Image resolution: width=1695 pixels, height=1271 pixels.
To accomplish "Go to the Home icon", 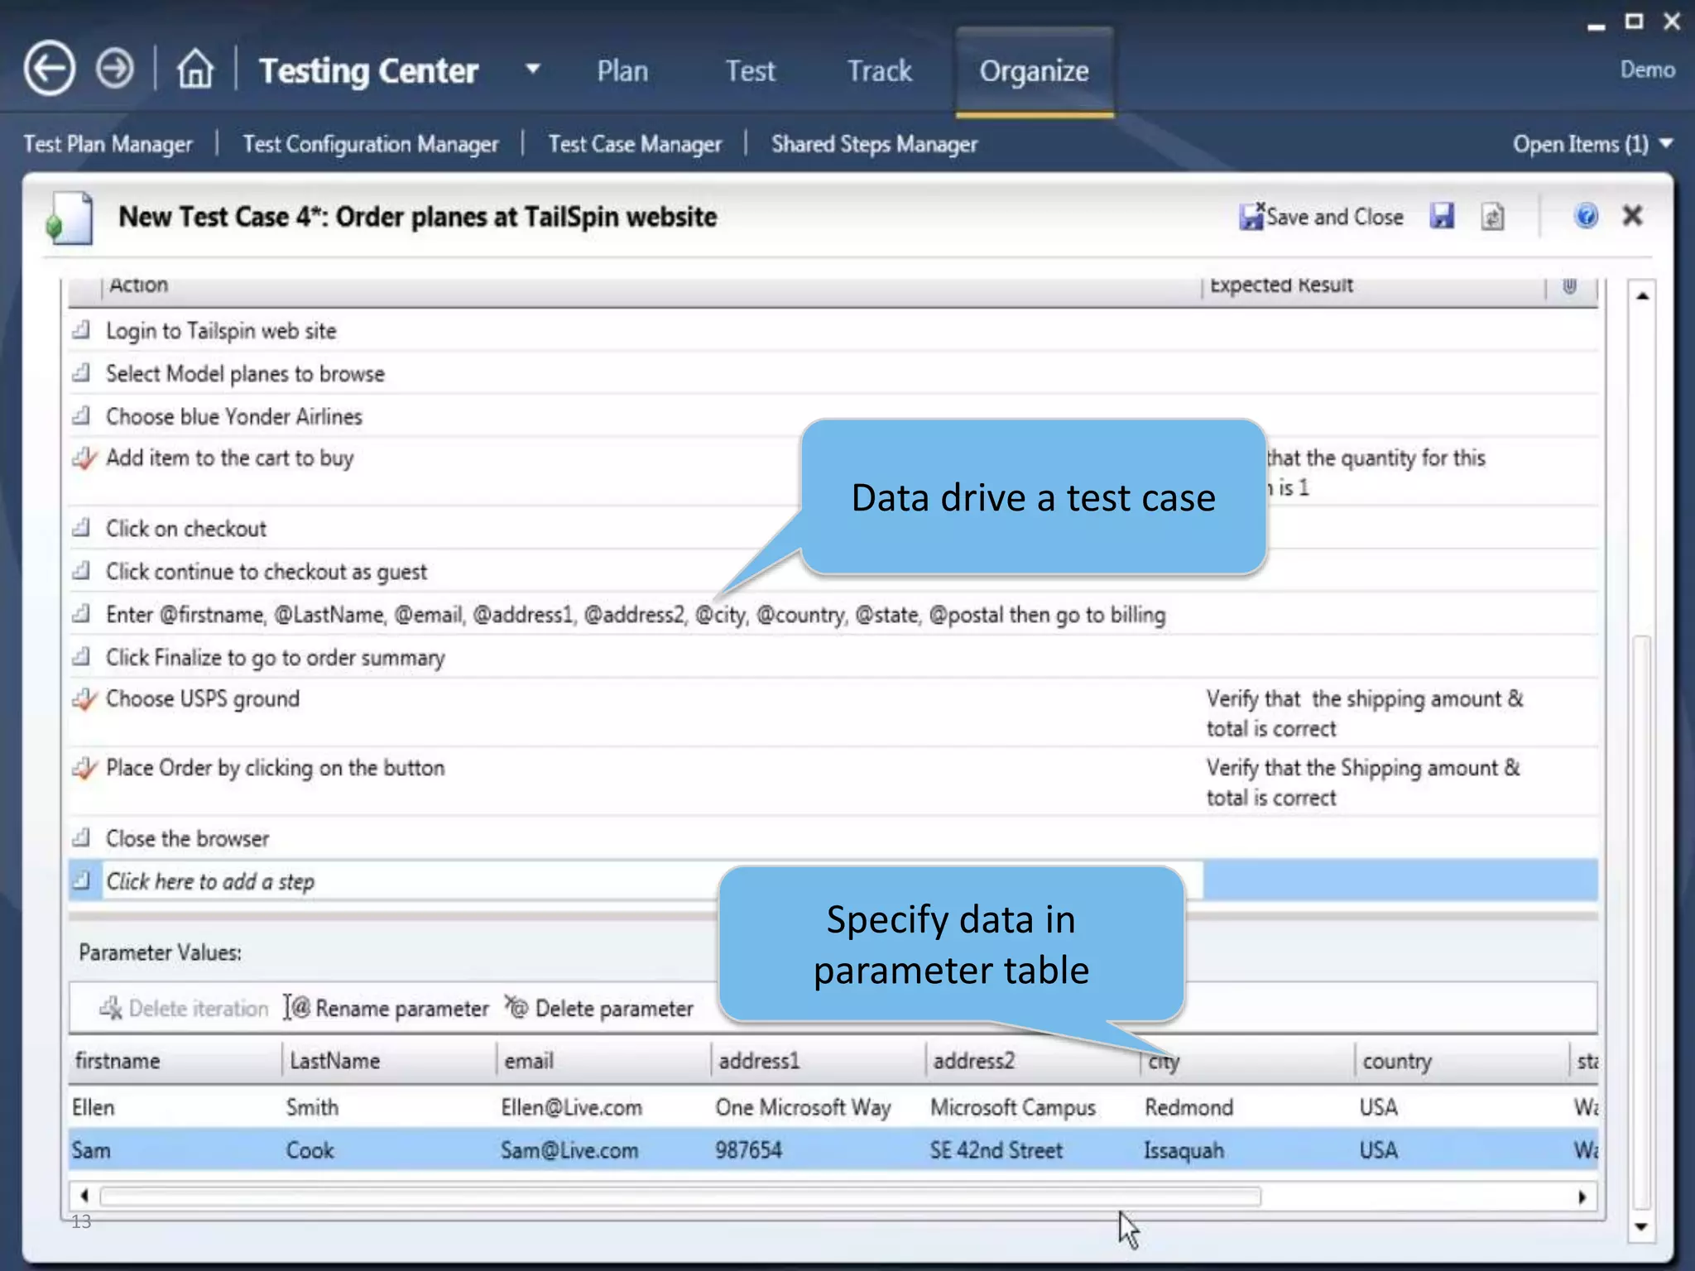I will [x=195, y=69].
